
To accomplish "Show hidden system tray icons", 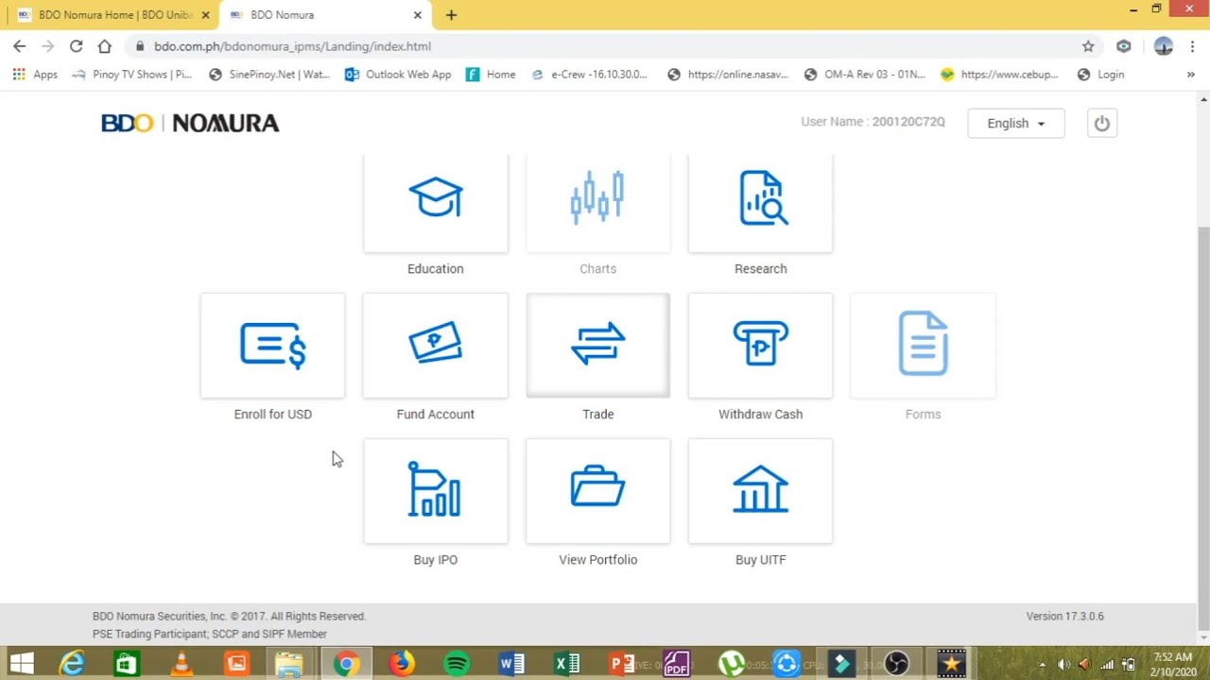I will coord(1043,665).
